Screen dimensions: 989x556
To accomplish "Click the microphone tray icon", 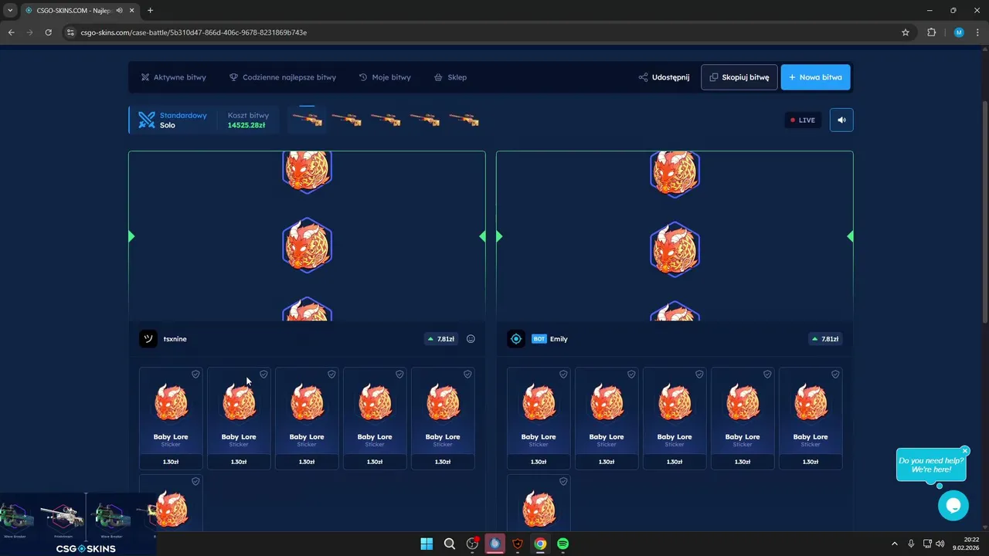I will tap(912, 544).
